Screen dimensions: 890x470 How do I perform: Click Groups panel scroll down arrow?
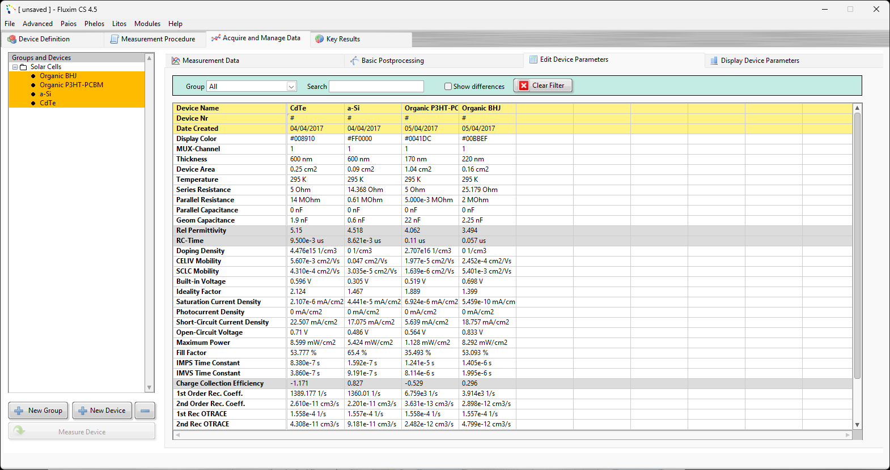coord(149,388)
